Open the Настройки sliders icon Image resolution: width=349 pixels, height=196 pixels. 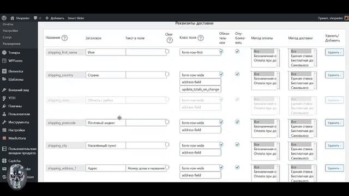4,130
